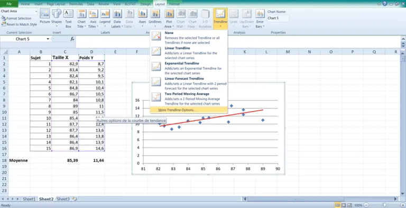406x208 pixels.
Task: Click Reset to Match Style
Action: coord(19,24)
